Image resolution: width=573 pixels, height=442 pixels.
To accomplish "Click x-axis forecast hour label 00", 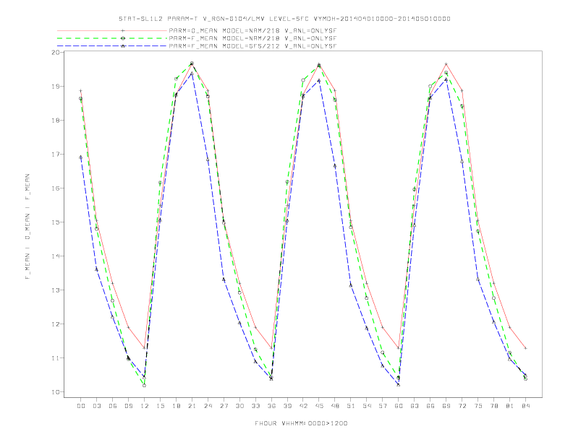I will pyautogui.click(x=81, y=406).
